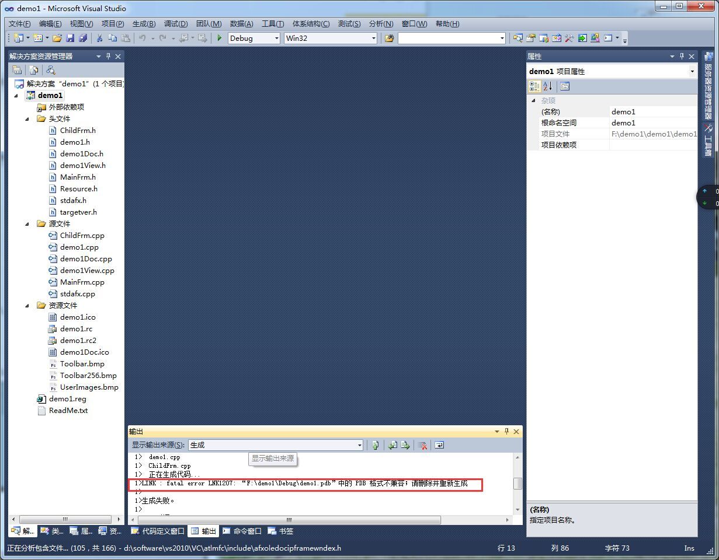Switch to the 命令窗口 tab
This screenshot has height=560, width=719.
[242, 531]
